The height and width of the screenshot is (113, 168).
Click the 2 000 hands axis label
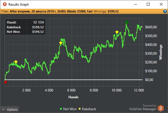click(x=26, y=90)
